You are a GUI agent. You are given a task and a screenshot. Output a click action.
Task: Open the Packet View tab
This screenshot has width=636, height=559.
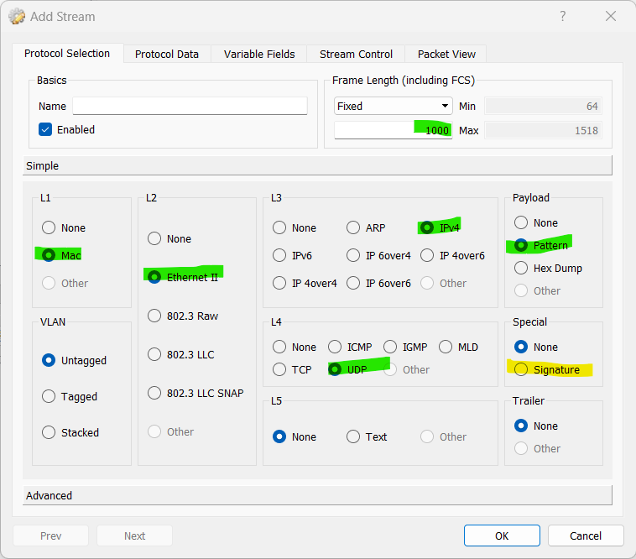tap(446, 54)
